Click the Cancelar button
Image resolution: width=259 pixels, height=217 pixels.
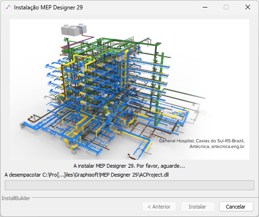[236, 206]
